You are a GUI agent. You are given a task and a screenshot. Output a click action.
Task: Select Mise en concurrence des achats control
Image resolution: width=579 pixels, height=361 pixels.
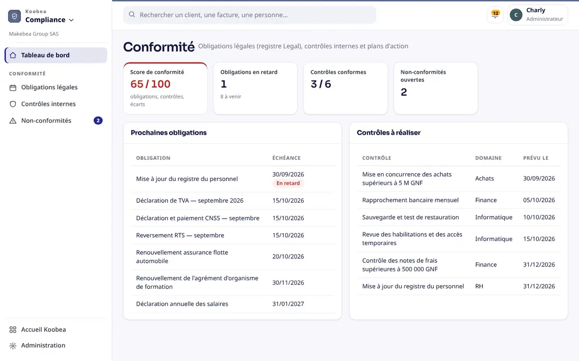459,178
